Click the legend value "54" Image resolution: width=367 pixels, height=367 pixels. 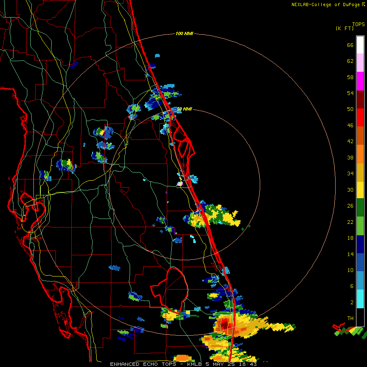[350, 93]
